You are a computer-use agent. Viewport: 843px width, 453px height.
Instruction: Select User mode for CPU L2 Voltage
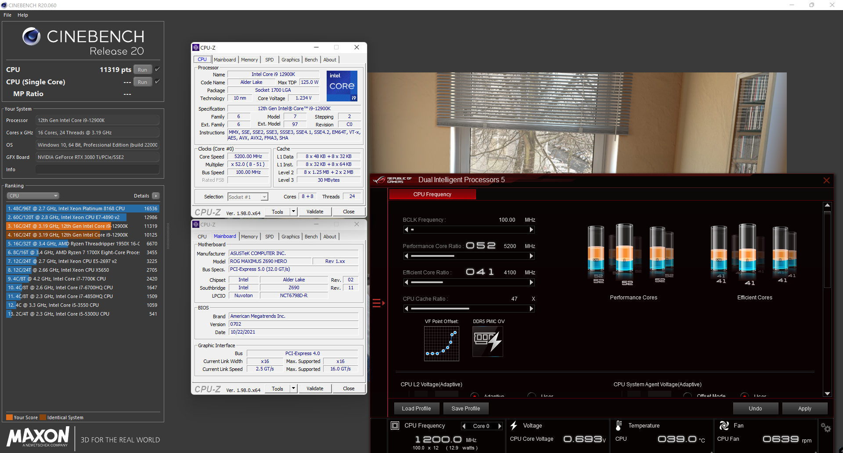(531, 395)
